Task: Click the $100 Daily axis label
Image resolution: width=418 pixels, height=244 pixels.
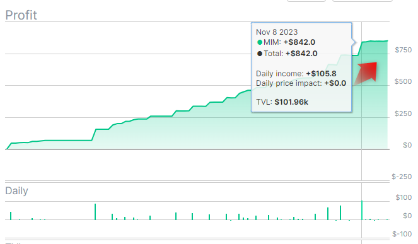Action: click(403, 197)
